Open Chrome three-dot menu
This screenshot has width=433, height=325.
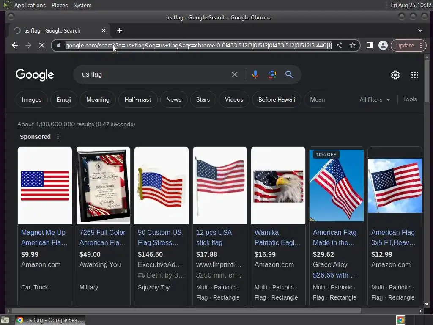coord(421,45)
